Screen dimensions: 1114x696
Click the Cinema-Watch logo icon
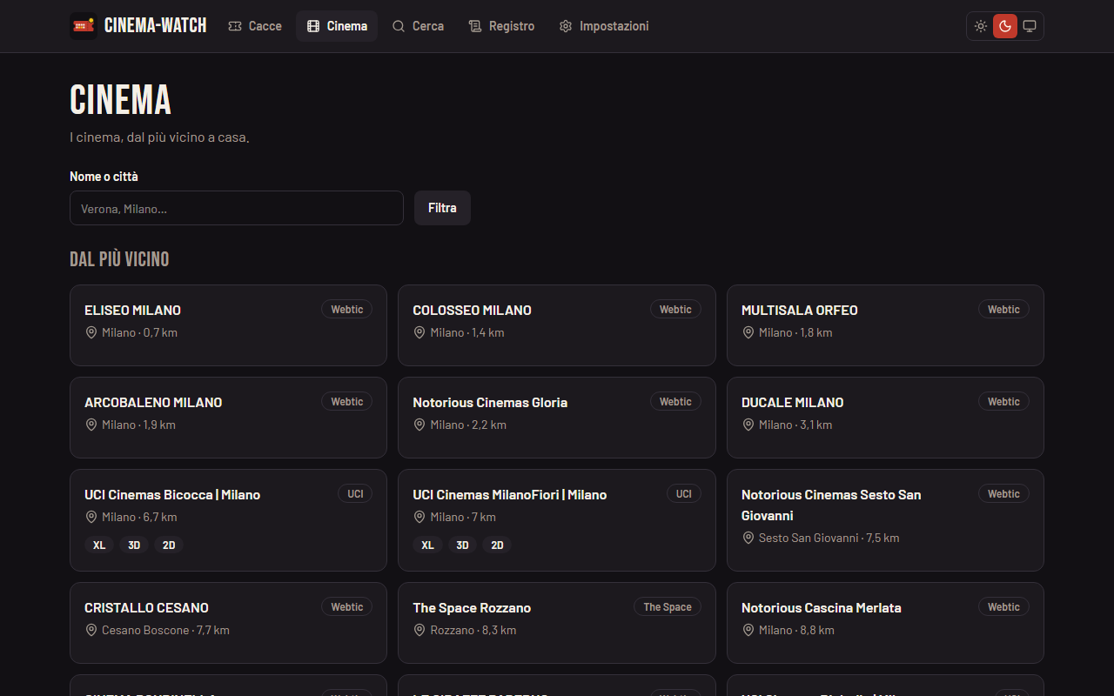84,26
